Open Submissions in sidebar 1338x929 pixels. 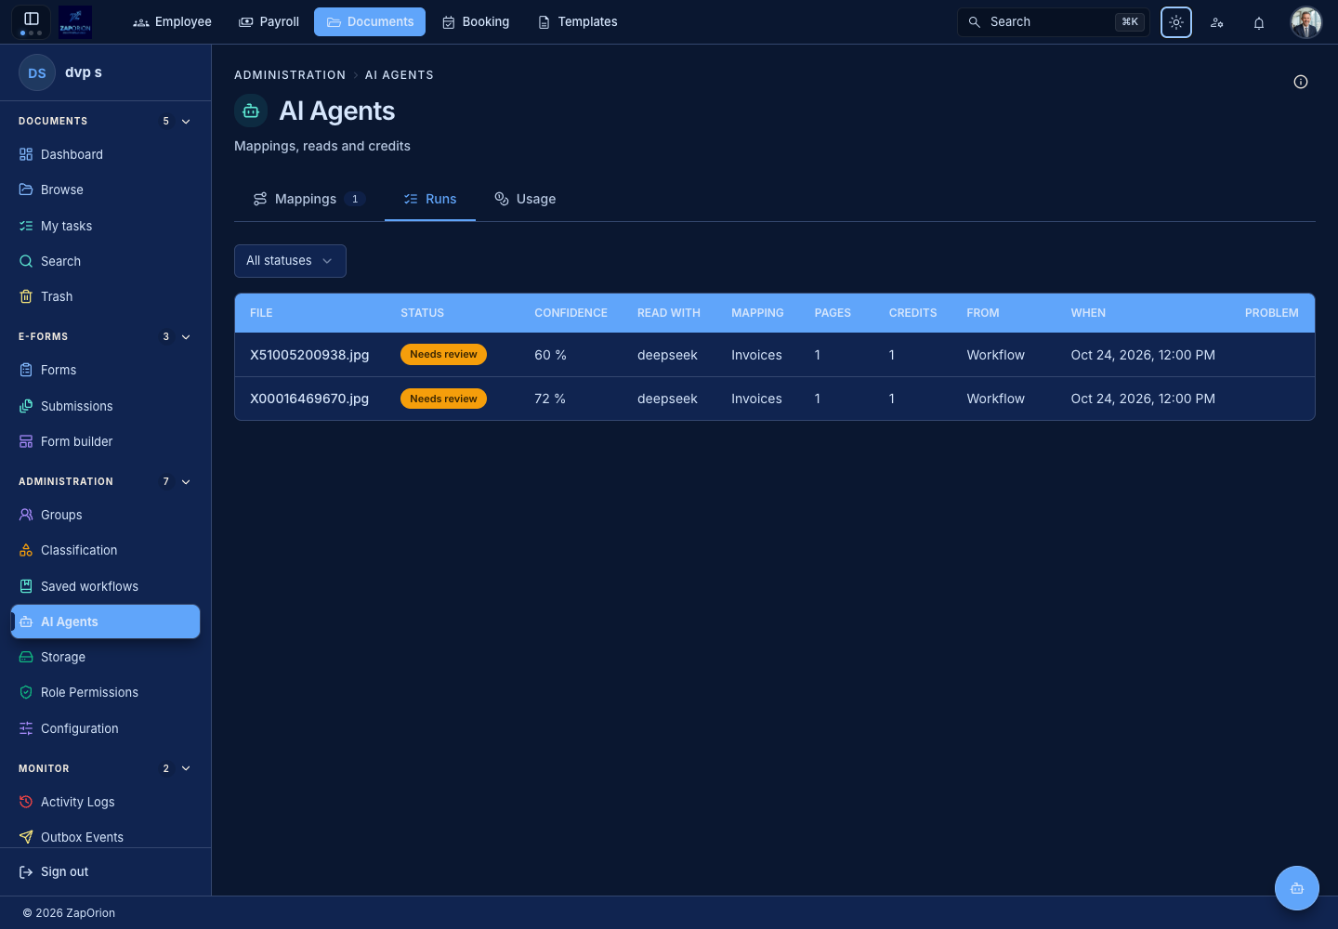[x=106, y=406]
